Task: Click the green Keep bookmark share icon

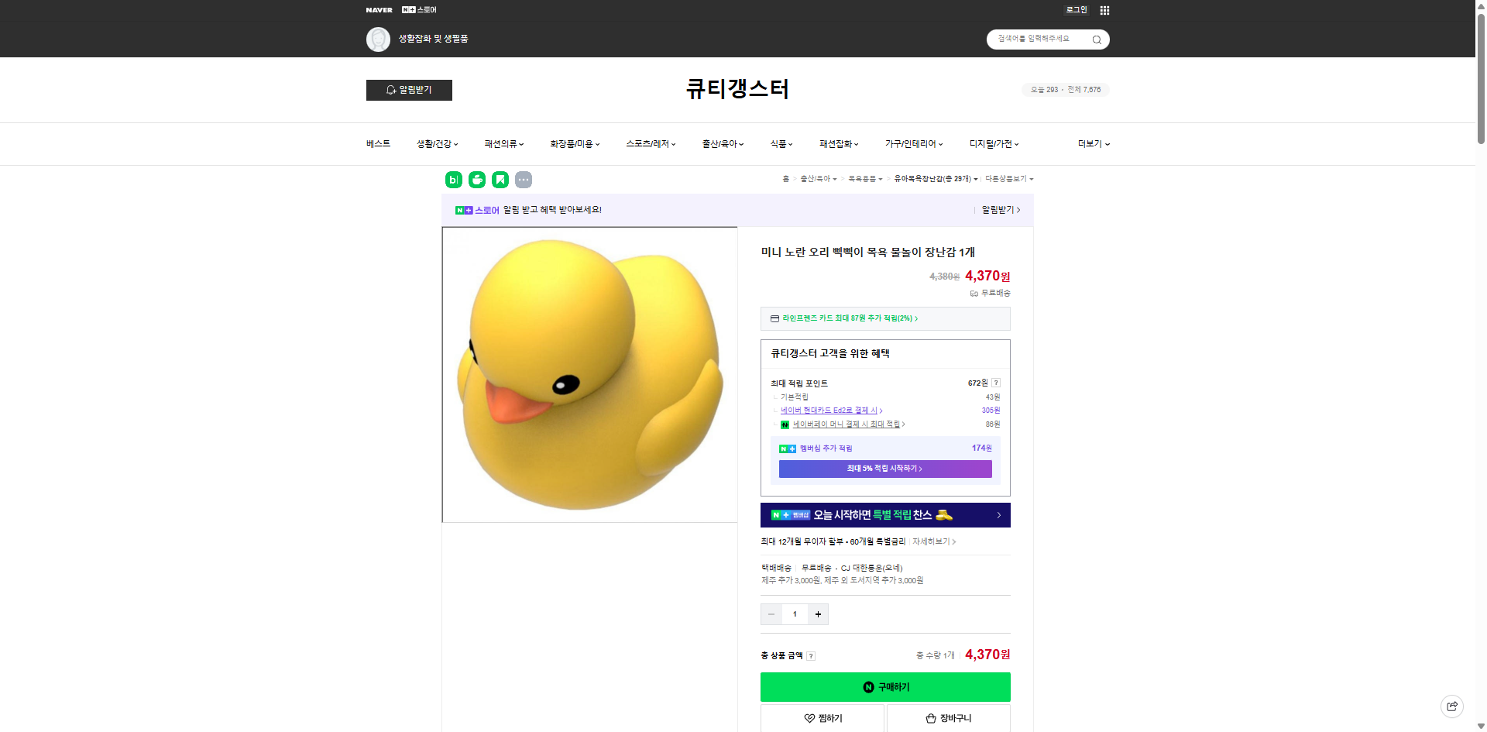Action: tap(501, 180)
